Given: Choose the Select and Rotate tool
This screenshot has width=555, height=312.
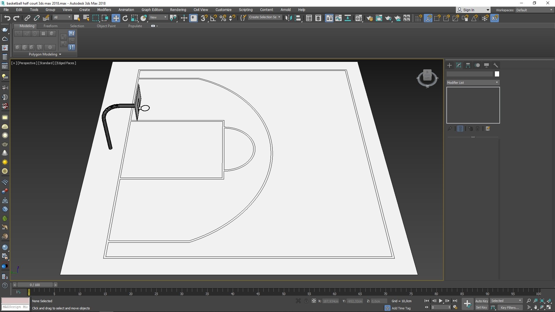Looking at the screenshot, I should tap(125, 18).
